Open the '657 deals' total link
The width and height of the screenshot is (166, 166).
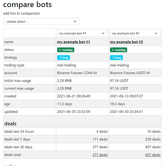(153, 155)
